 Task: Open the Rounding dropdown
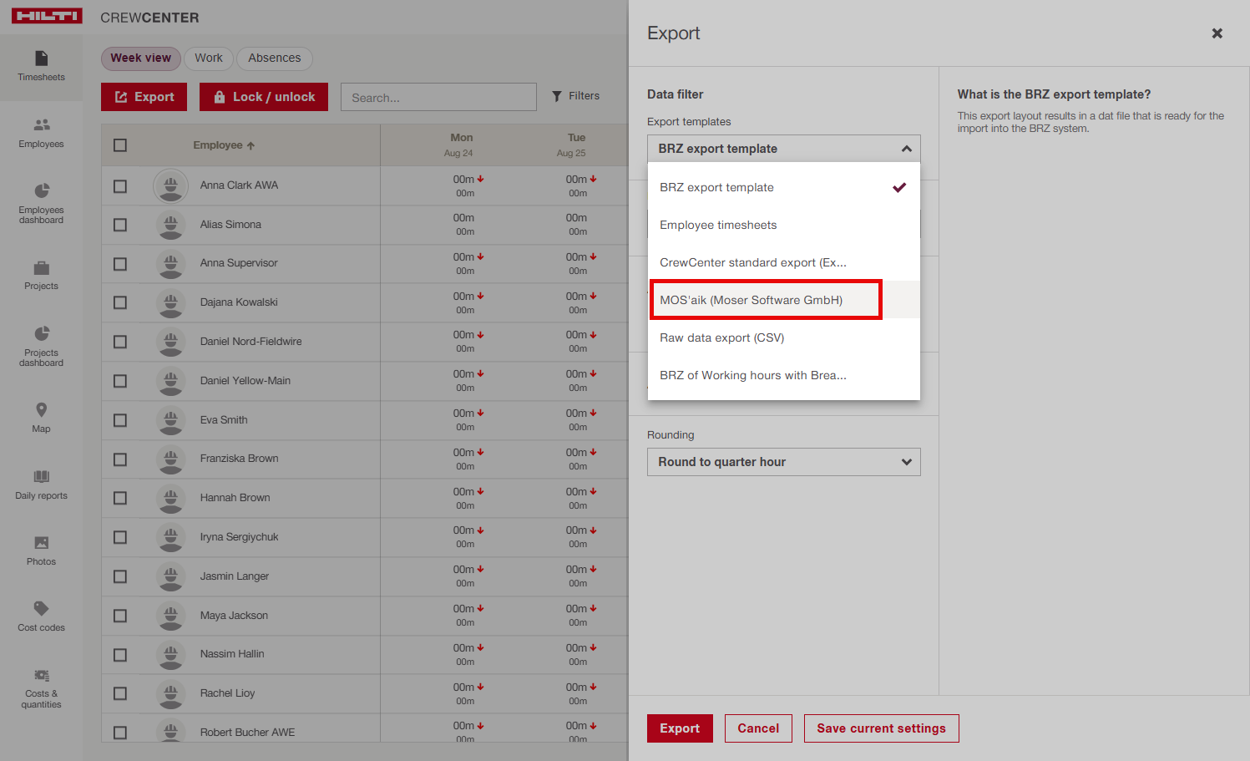(783, 462)
